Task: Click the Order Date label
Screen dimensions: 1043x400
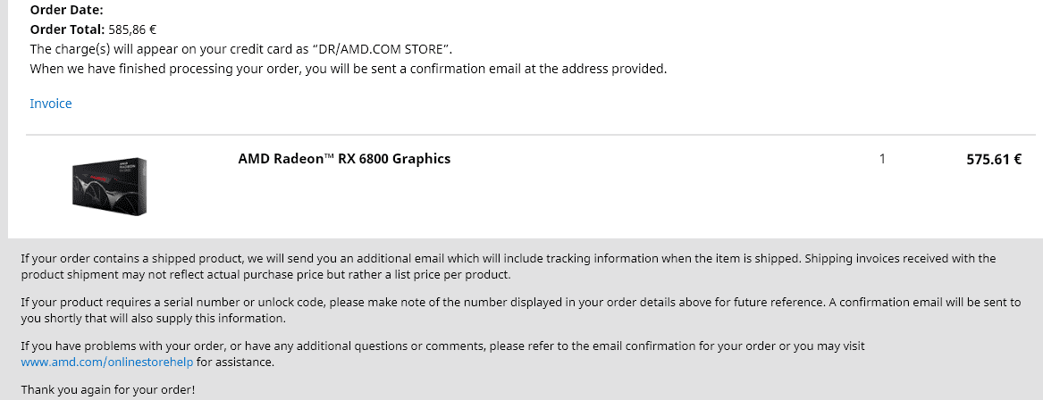Action: [66, 10]
